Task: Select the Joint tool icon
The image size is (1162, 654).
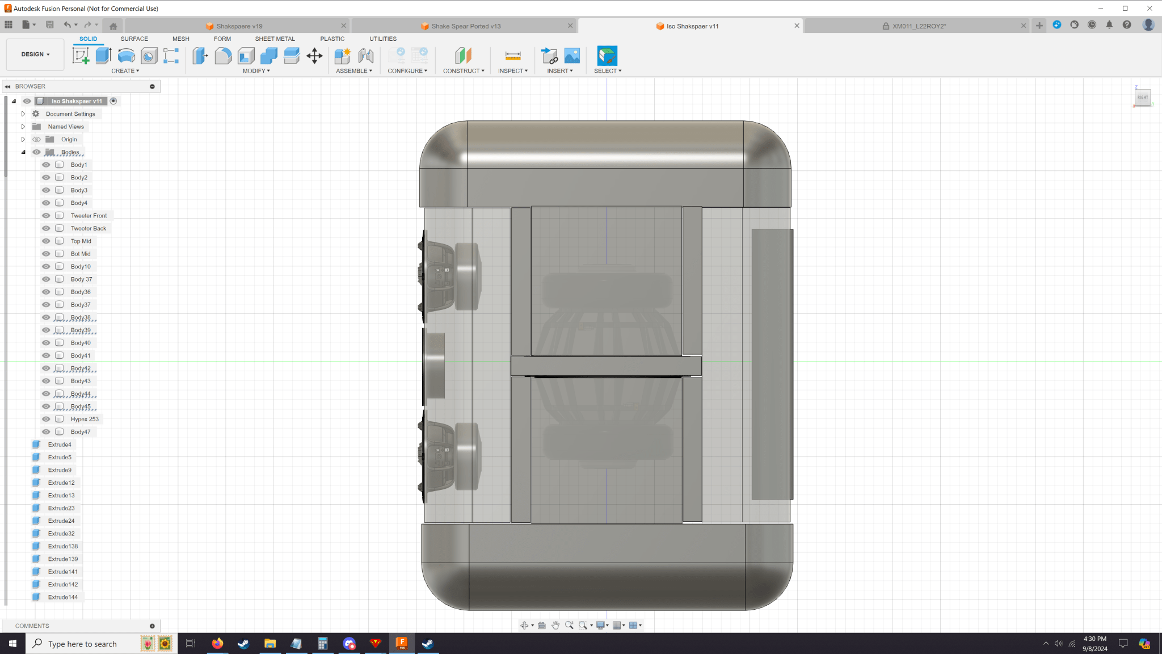Action: coord(366,56)
